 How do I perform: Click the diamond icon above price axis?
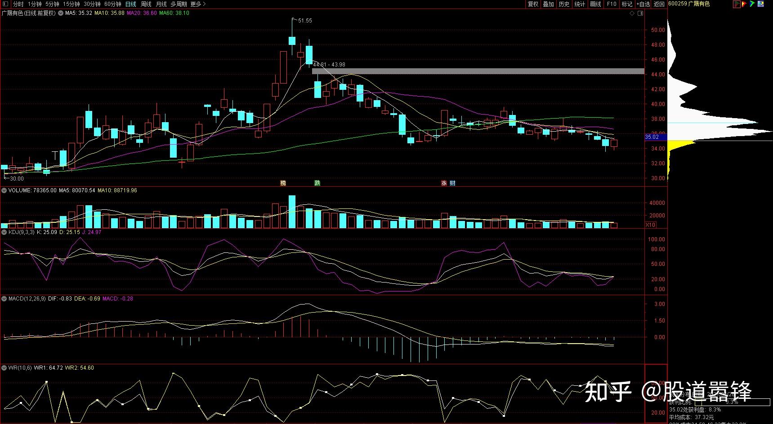[x=632, y=13]
